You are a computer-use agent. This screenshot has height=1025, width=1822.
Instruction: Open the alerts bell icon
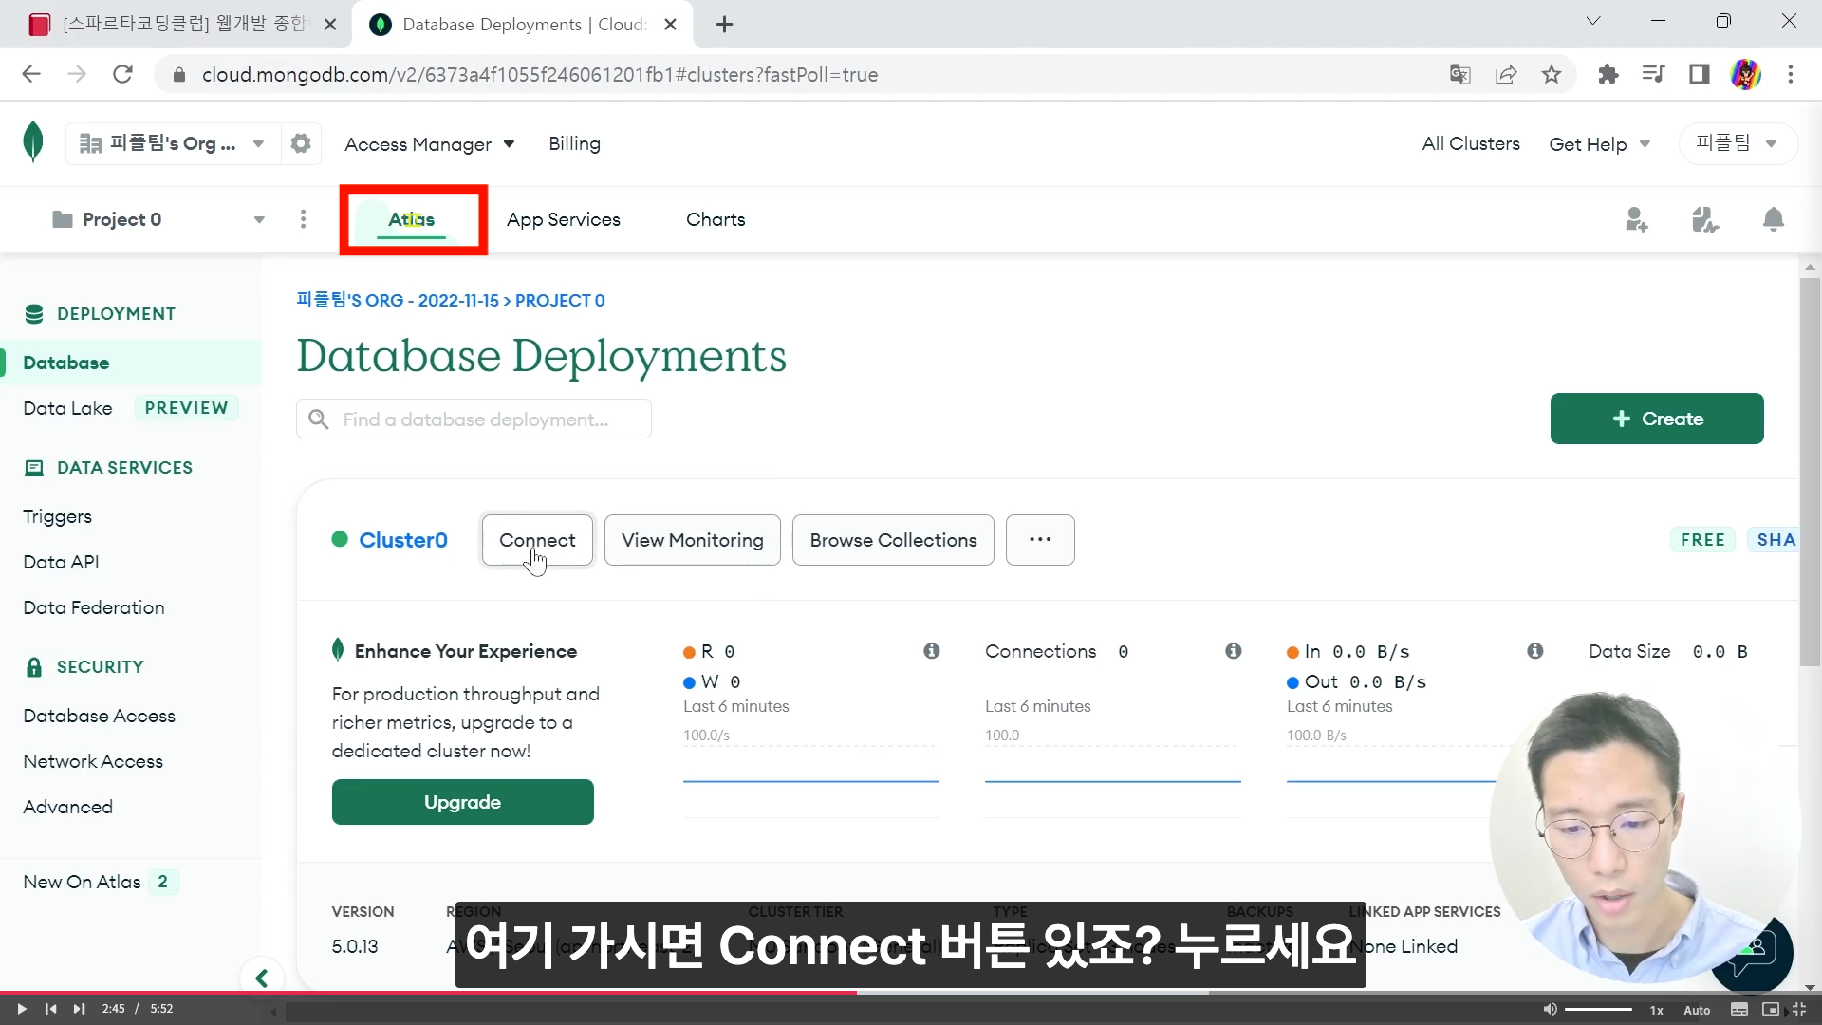click(1773, 219)
